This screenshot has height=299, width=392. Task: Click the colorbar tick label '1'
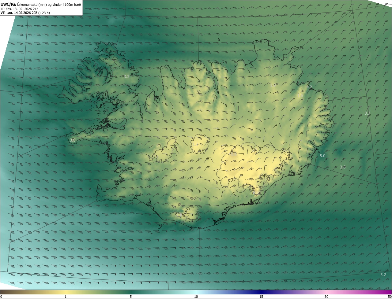tap(66, 297)
